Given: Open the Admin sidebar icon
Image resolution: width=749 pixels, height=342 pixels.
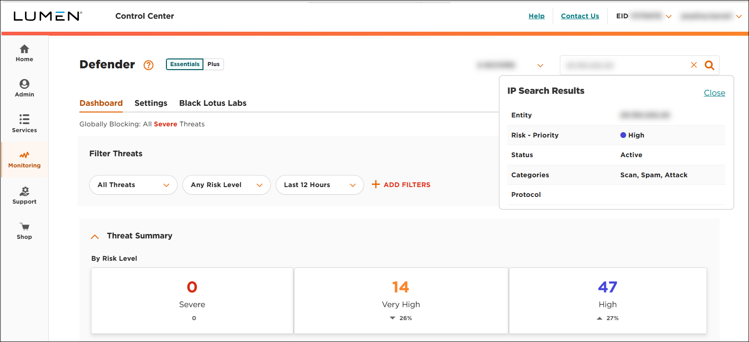Looking at the screenshot, I should point(25,84).
